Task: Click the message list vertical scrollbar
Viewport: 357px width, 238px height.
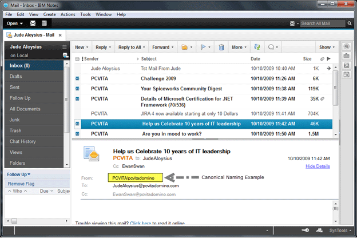Action: point(335,88)
